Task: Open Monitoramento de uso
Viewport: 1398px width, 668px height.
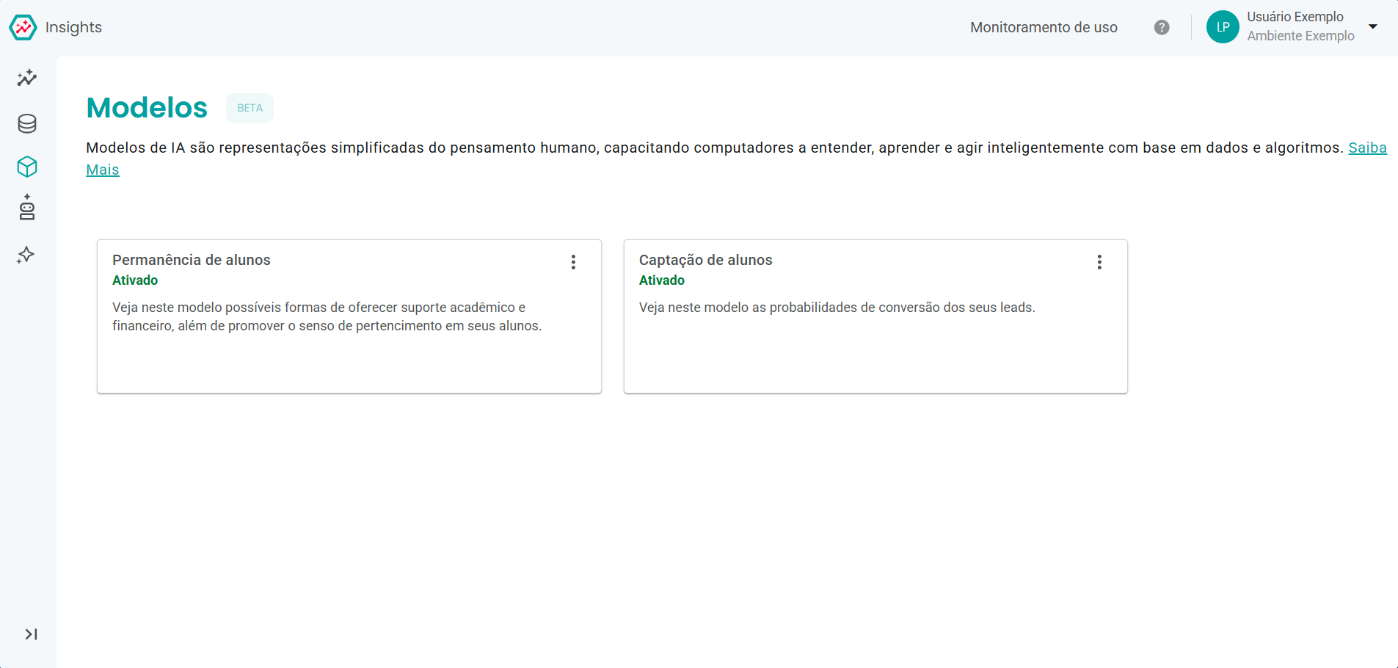Action: [1044, 27]
